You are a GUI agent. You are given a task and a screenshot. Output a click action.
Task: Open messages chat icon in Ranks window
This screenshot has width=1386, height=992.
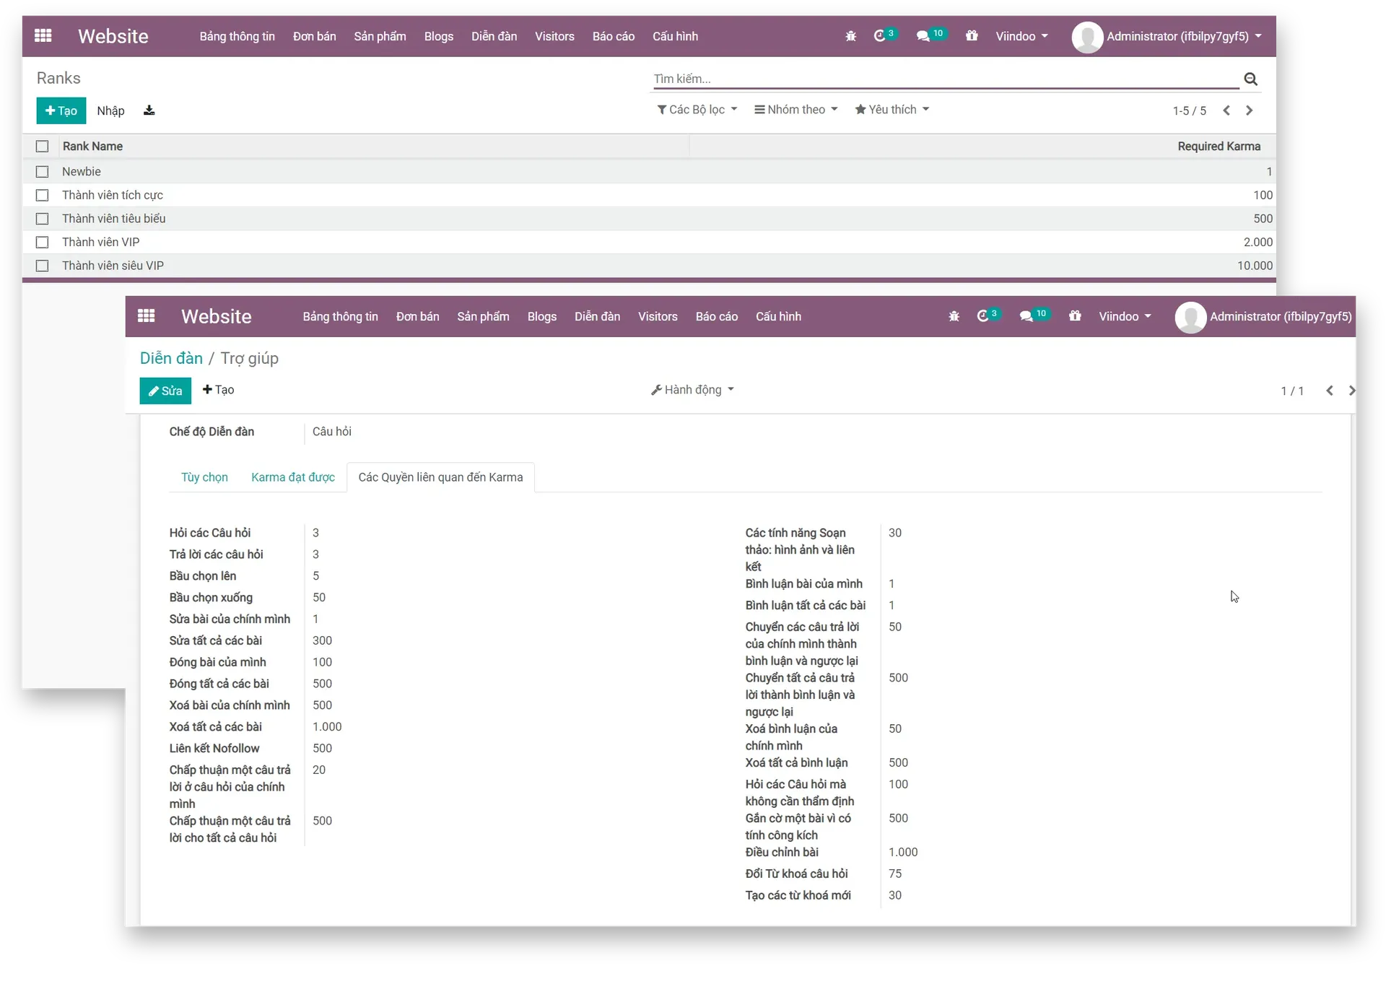point(923,36)
